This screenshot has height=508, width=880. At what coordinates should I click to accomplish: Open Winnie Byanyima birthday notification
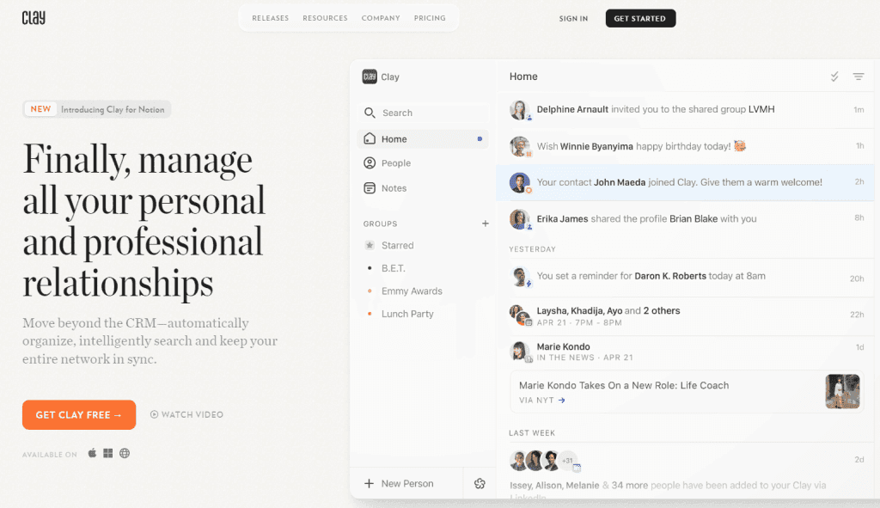(685, 146)
